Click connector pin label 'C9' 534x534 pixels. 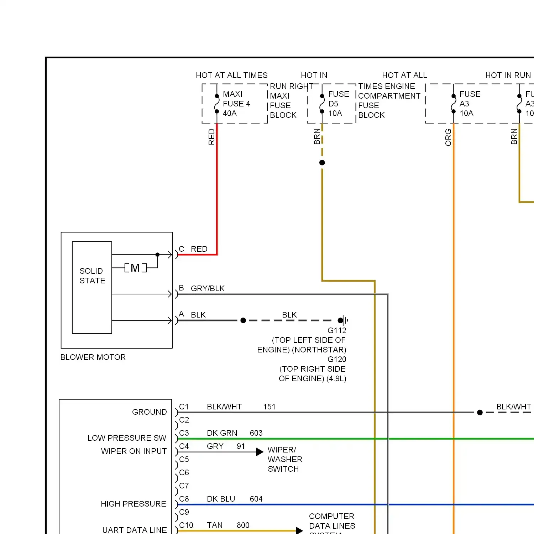click(x=184, y=512)
